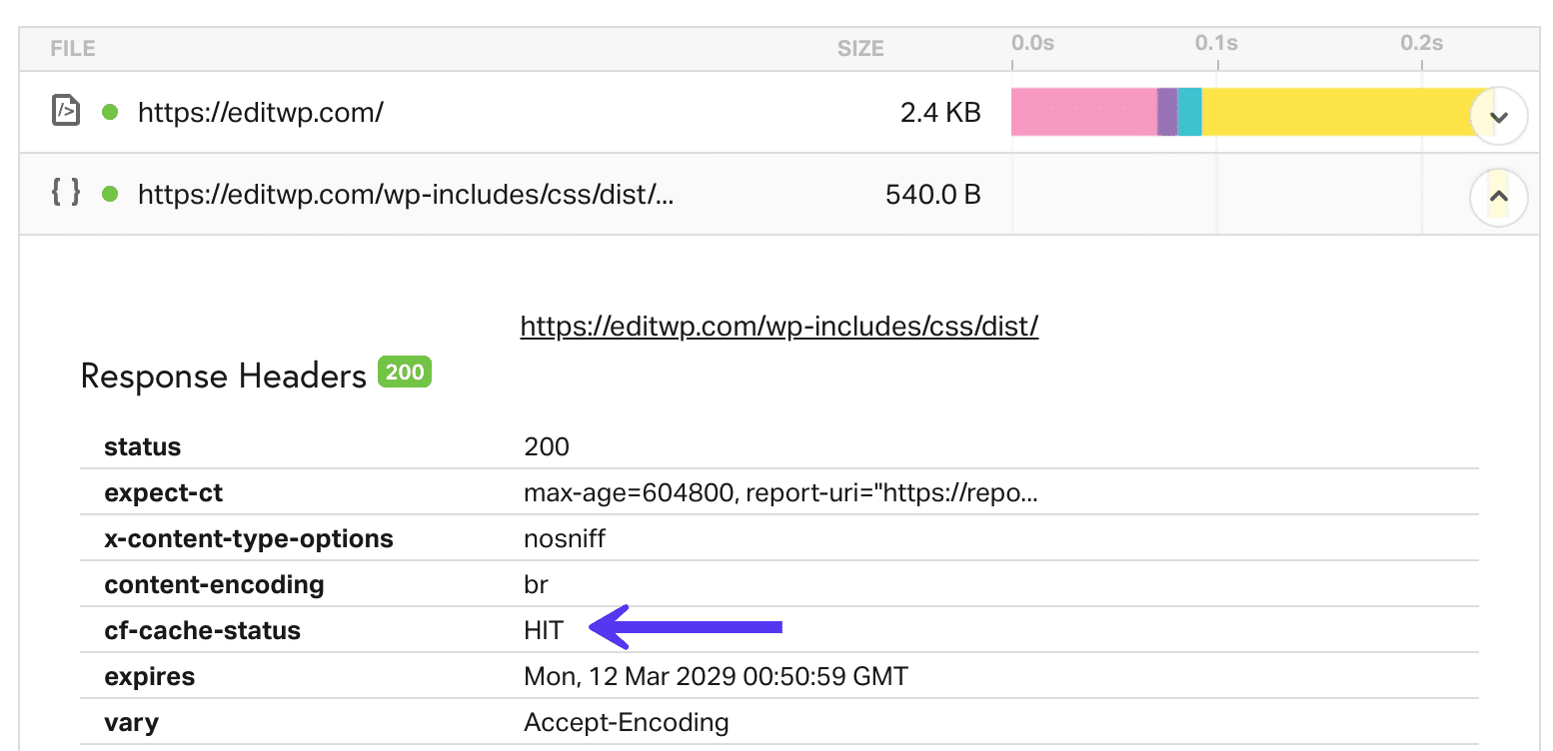Click the SIZE column header
1553x751 pixels.
coord(860,48)
